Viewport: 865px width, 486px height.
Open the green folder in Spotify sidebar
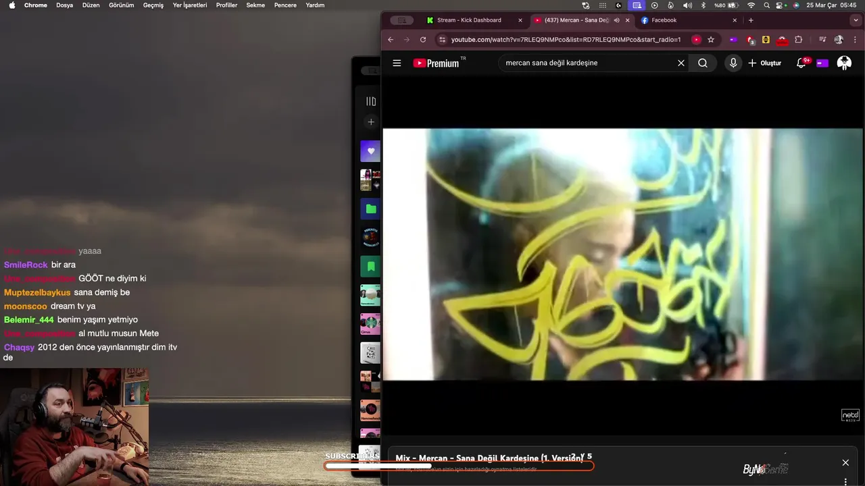[x=370, y=209]
